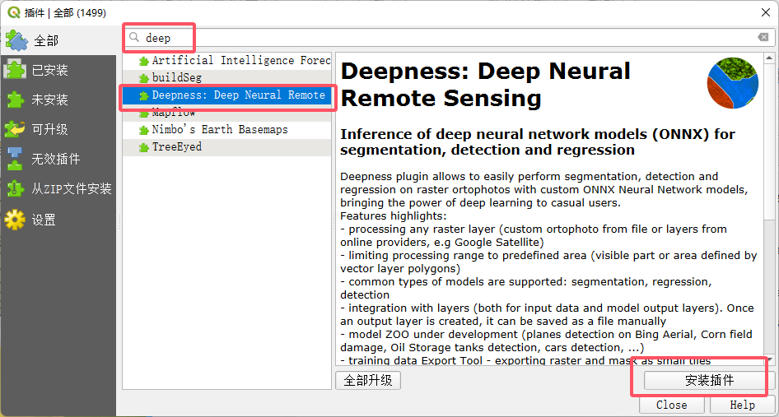Select Nimbo's Earth Basemaps plugin
Viewport: 779px width, 417px height.
point(227,130)
